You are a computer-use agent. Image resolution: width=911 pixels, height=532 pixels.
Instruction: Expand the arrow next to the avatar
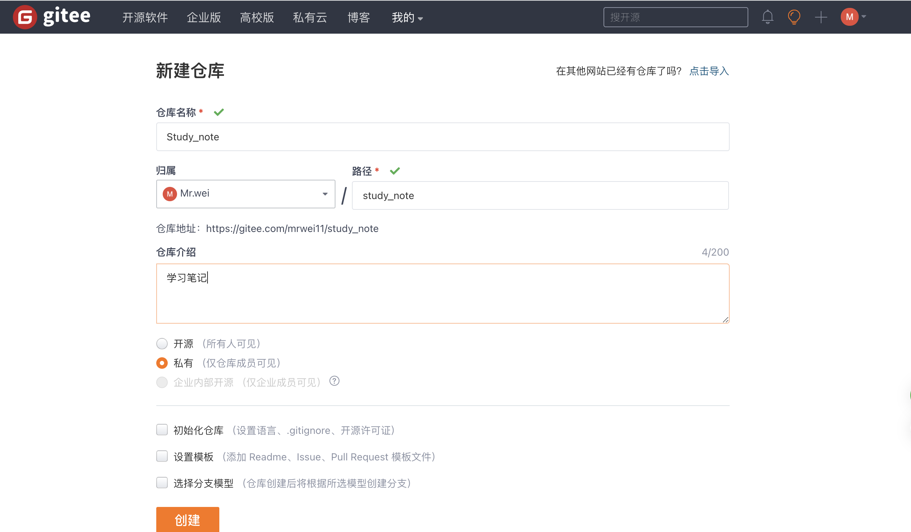(864, 16)
